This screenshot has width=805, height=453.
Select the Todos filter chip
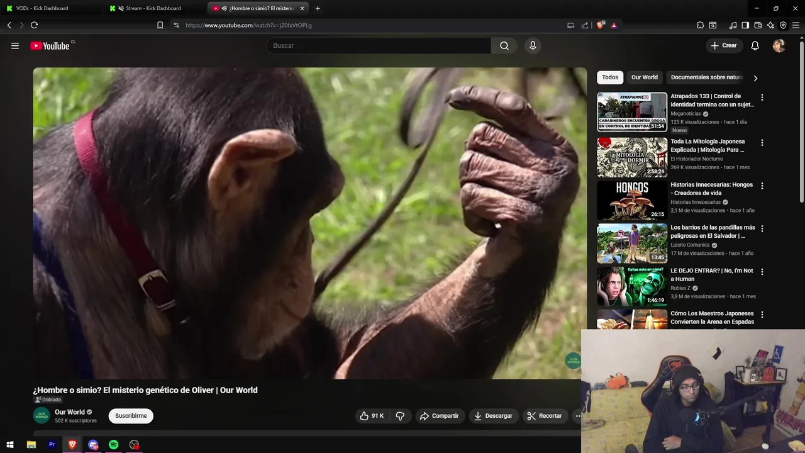pyautogui.click(x=610, y=77)
